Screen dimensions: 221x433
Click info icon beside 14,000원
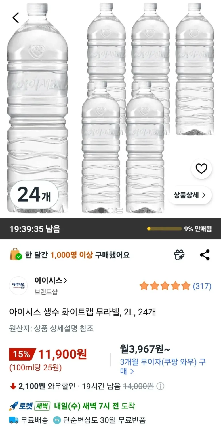pyautogui.click(x=161, y=386)
